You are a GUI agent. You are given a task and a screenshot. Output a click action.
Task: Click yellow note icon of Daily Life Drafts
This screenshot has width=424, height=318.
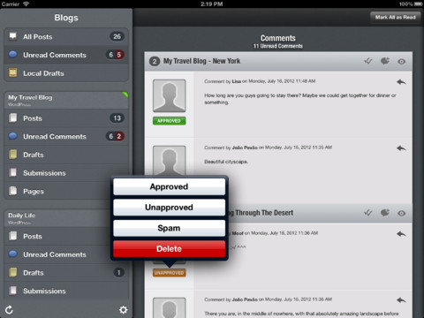(x=13, y=272)
